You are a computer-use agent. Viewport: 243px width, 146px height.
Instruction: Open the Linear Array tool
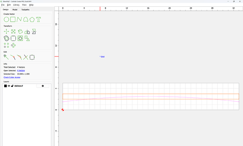tap(6, 45)
